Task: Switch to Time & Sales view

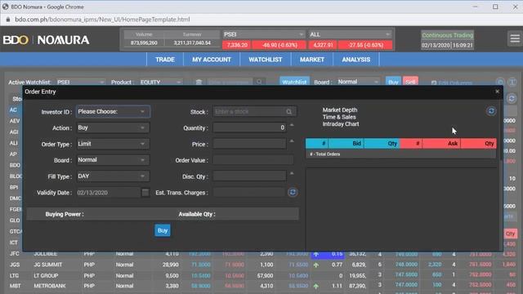Action: [x=339, y=117]
